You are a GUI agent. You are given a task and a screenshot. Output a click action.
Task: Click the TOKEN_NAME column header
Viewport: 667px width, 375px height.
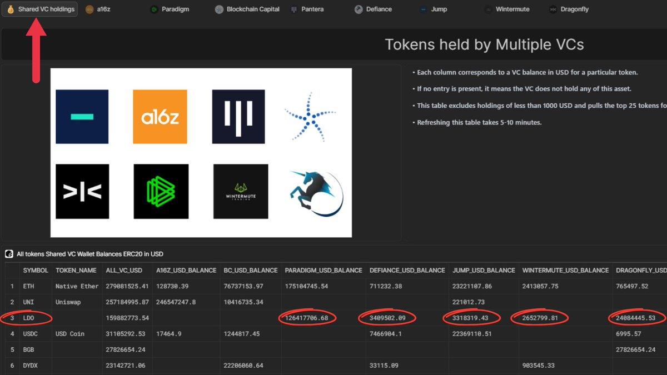click(76, 271)
